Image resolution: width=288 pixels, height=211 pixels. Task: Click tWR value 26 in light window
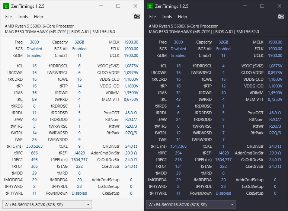(34, 140)
